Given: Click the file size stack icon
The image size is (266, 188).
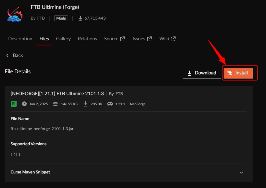Looking at the screenshot, I should (55, 104).
